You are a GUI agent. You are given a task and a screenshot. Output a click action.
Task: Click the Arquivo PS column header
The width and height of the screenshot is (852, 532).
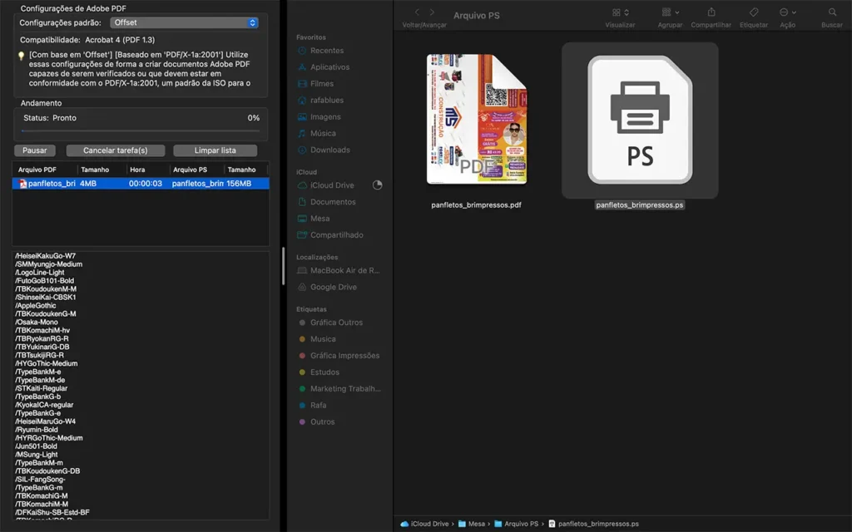[190, 170]
